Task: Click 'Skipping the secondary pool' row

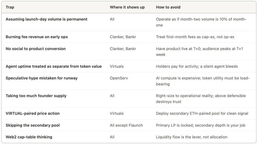Action: [129, 125]
